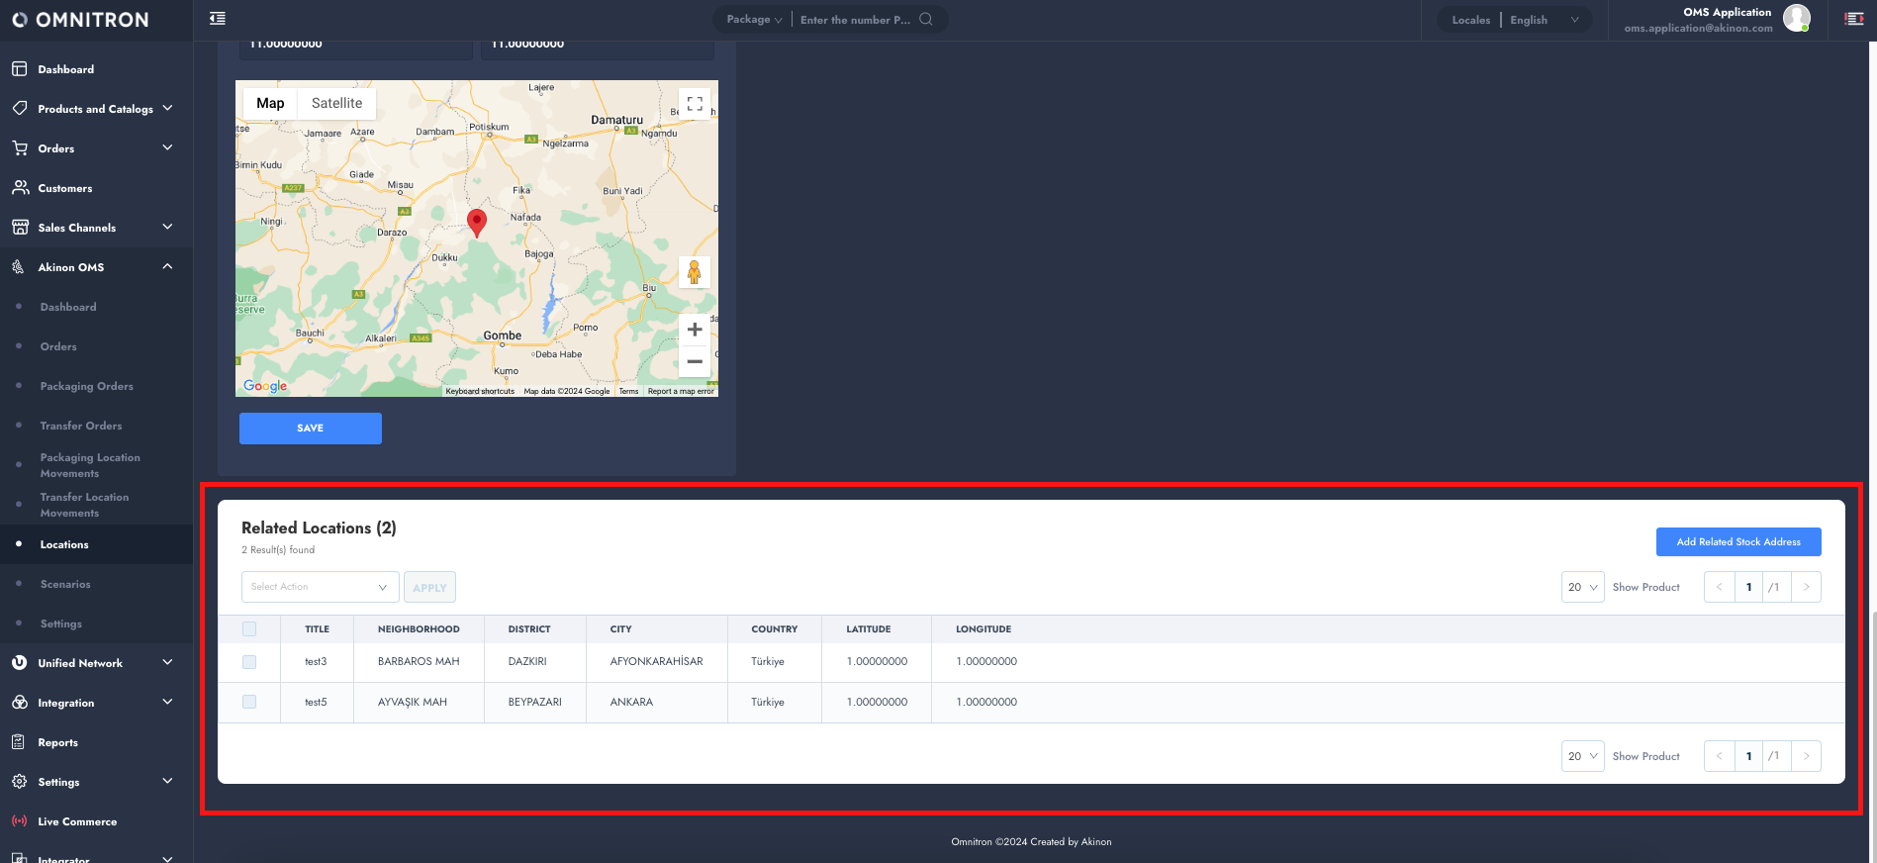The image size is (1877, 863).
Task: Select the test3 row checkbox
Action: point(249,662)
